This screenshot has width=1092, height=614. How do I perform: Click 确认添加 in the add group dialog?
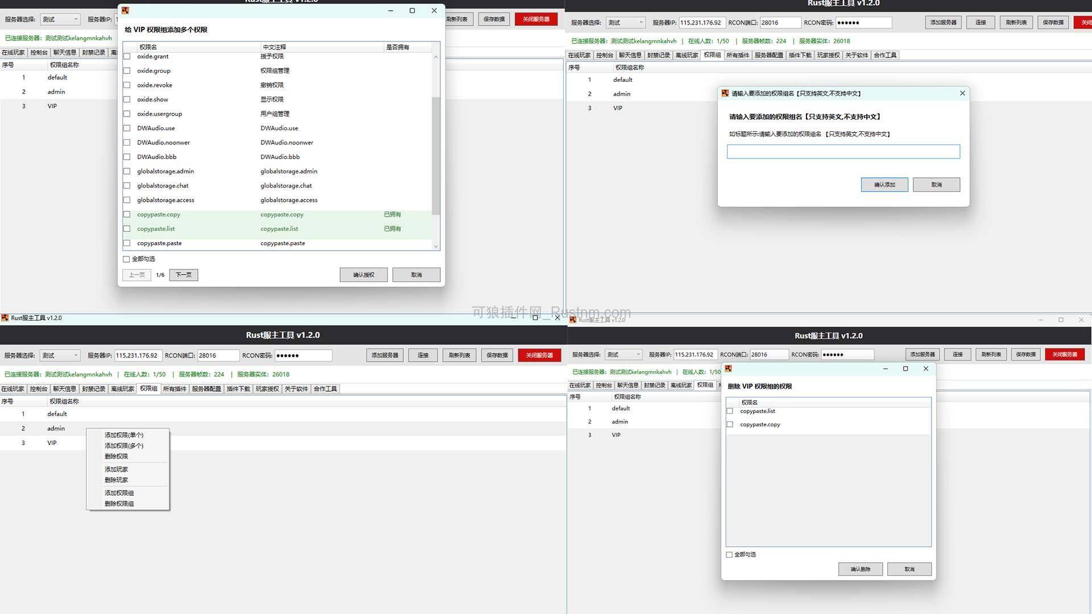(x=884, y=184)
